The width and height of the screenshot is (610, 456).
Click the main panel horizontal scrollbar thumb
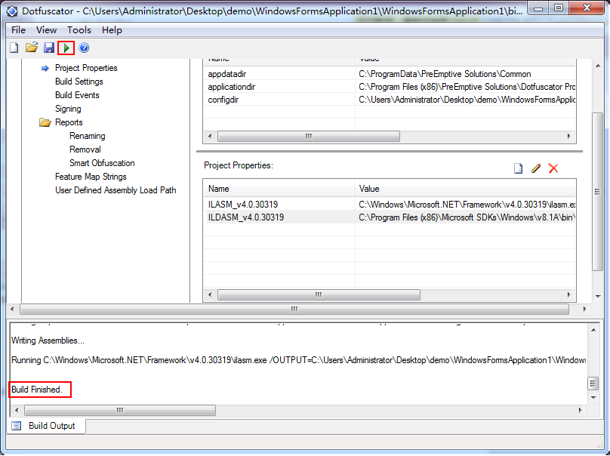(x=294, y=309)
